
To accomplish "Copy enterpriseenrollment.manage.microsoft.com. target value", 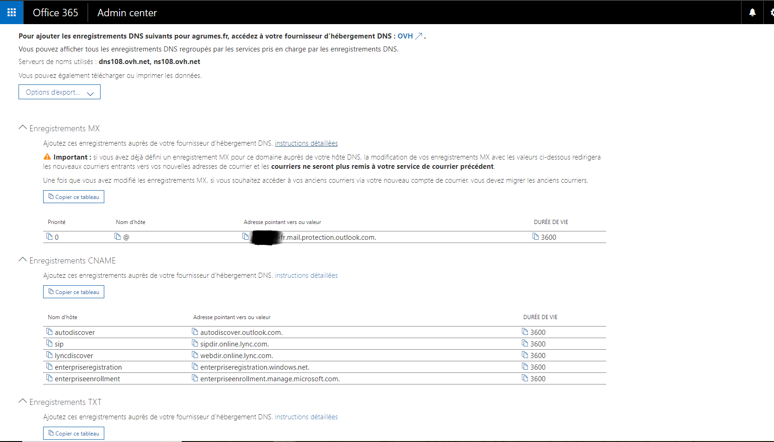I will tap(195, 378).
